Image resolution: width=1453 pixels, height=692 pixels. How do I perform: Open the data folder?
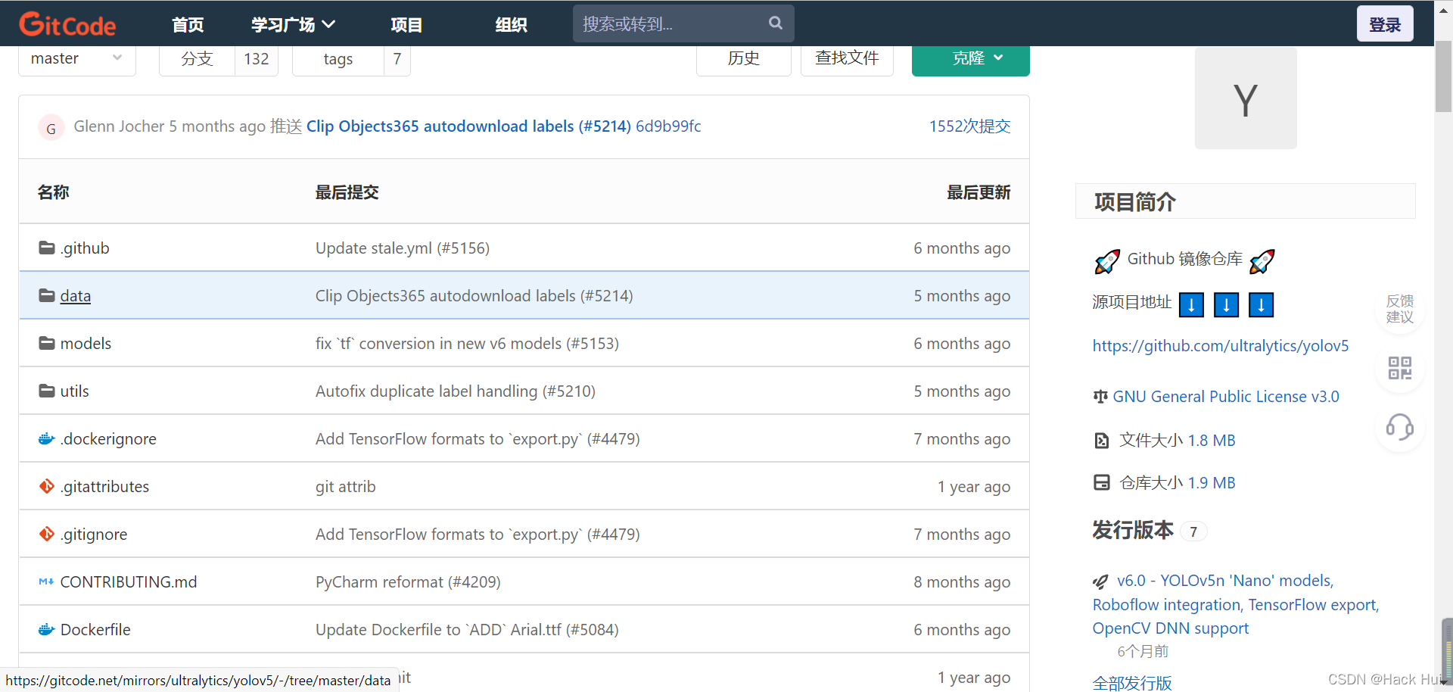pos(76,296)
